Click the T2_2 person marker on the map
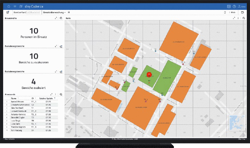Screen dimensions: 250x148 tap(117, 89)
